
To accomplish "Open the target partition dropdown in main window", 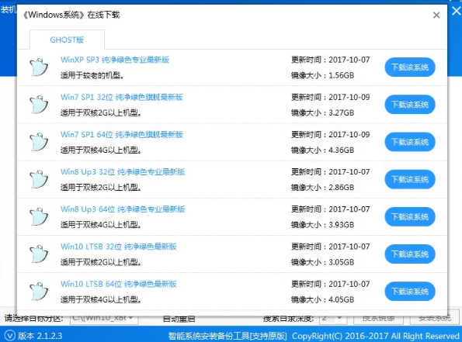I will click(x=104, y=318).
